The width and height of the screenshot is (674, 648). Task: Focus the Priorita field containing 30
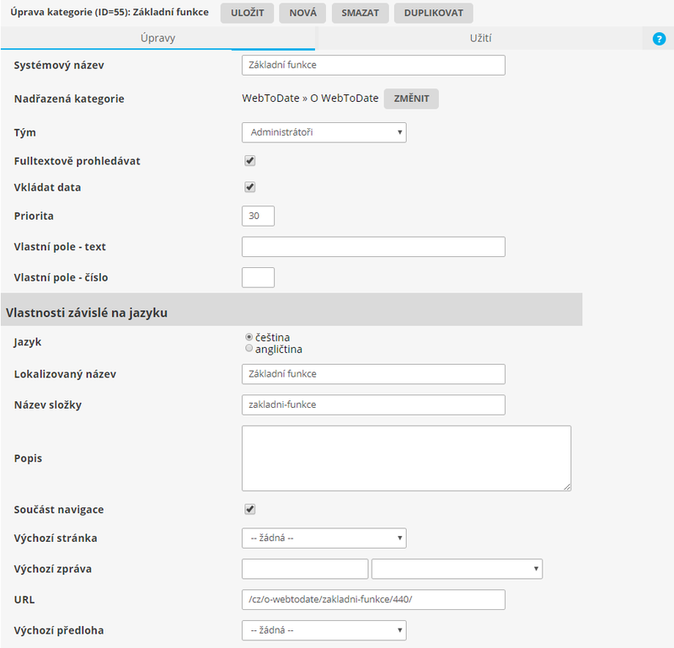(258, 216)
